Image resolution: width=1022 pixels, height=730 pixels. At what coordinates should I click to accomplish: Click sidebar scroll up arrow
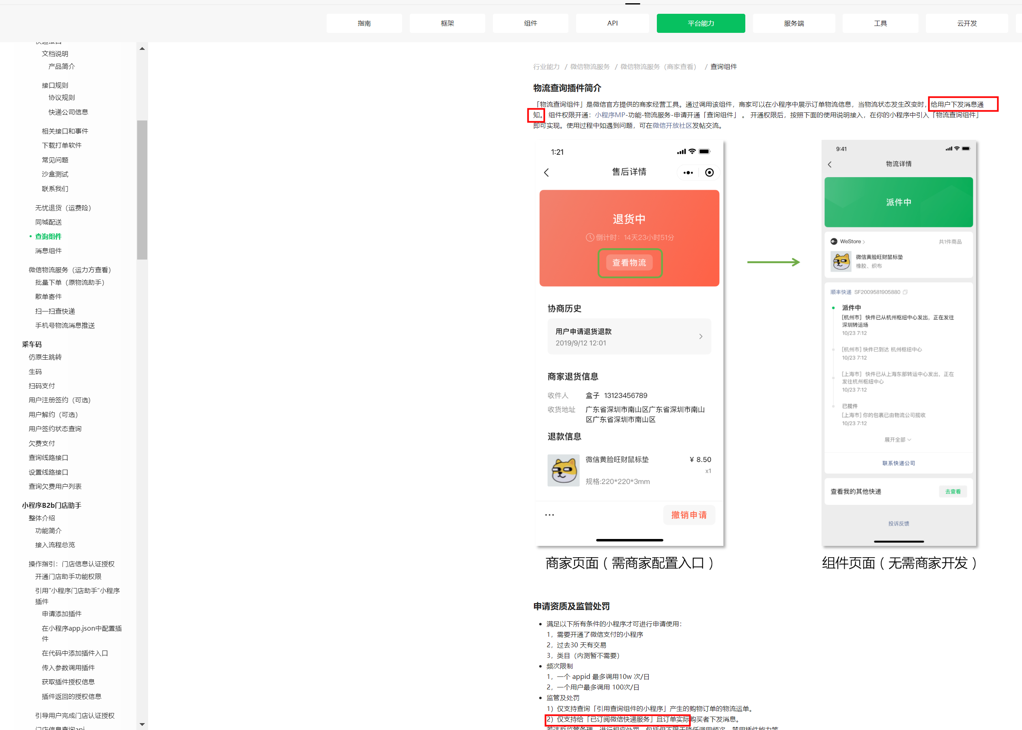[x=142, y=49]
